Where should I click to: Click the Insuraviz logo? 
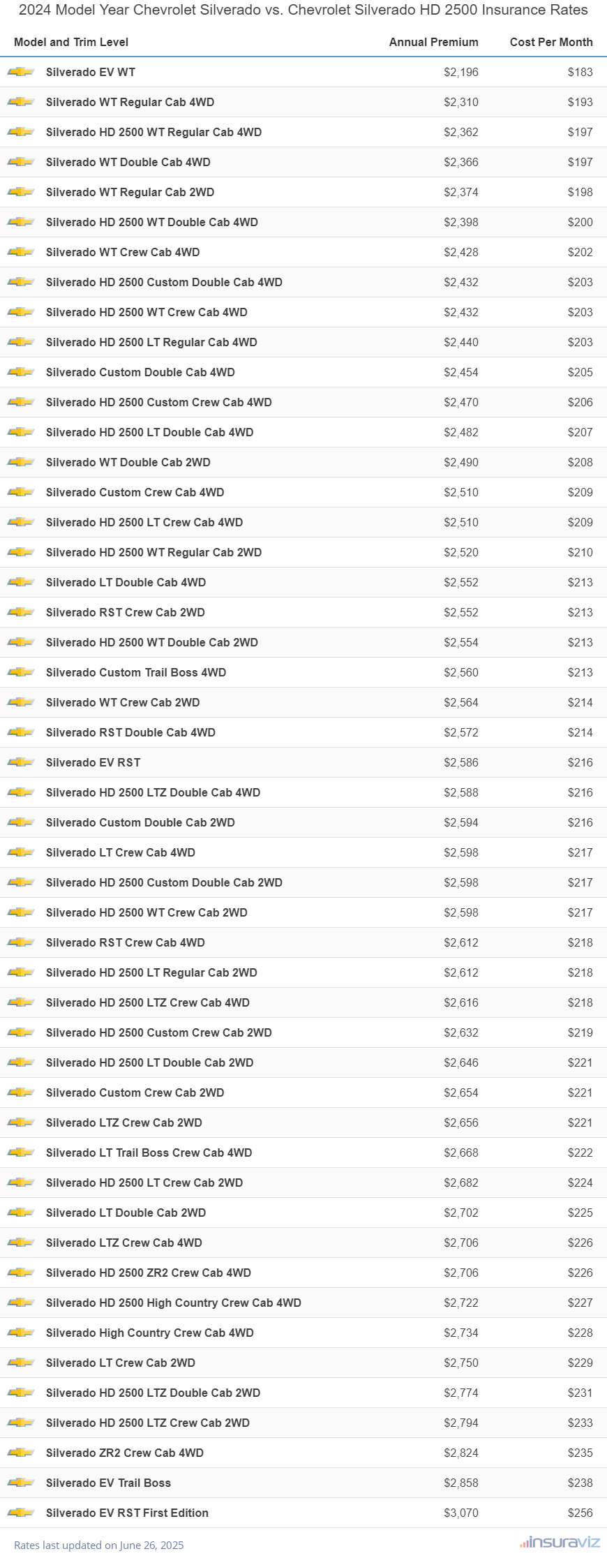coord(560,1543)
